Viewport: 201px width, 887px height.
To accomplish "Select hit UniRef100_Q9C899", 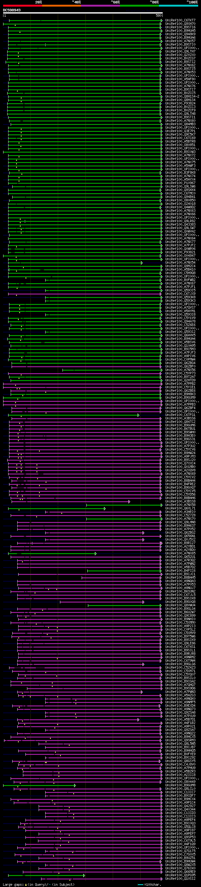I will tap(180, 616).
